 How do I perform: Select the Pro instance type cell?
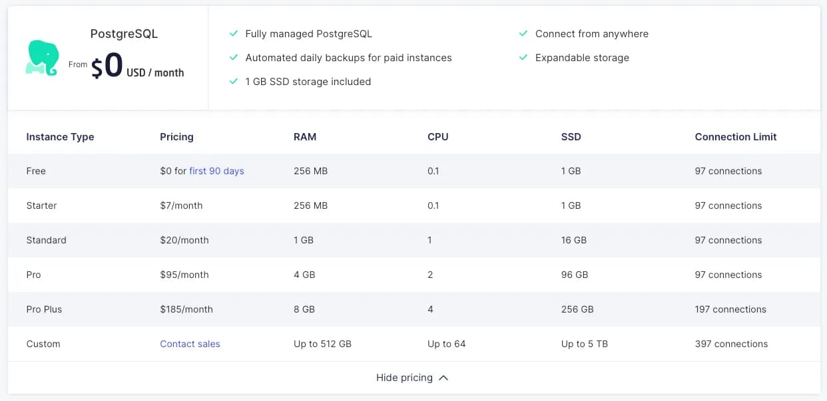(x=33, y=275)
